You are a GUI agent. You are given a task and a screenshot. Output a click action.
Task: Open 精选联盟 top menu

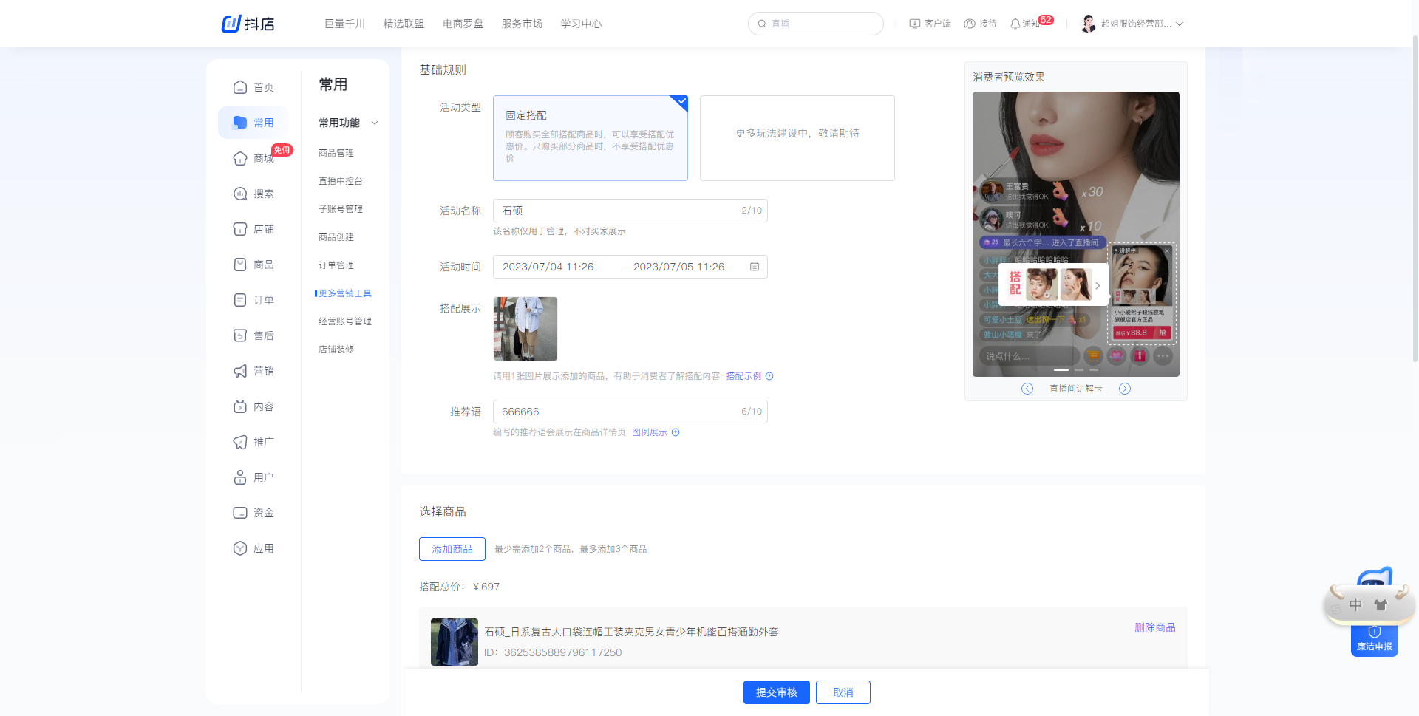(404, 24)
